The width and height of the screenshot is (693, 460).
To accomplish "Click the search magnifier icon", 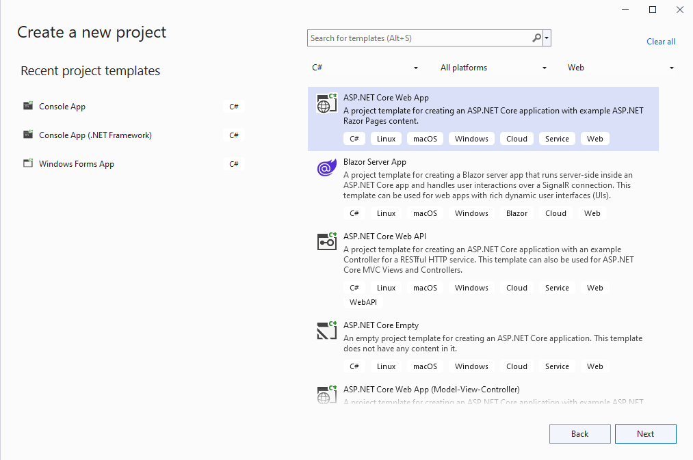I will pyautogui.click(x=537, y=38).
